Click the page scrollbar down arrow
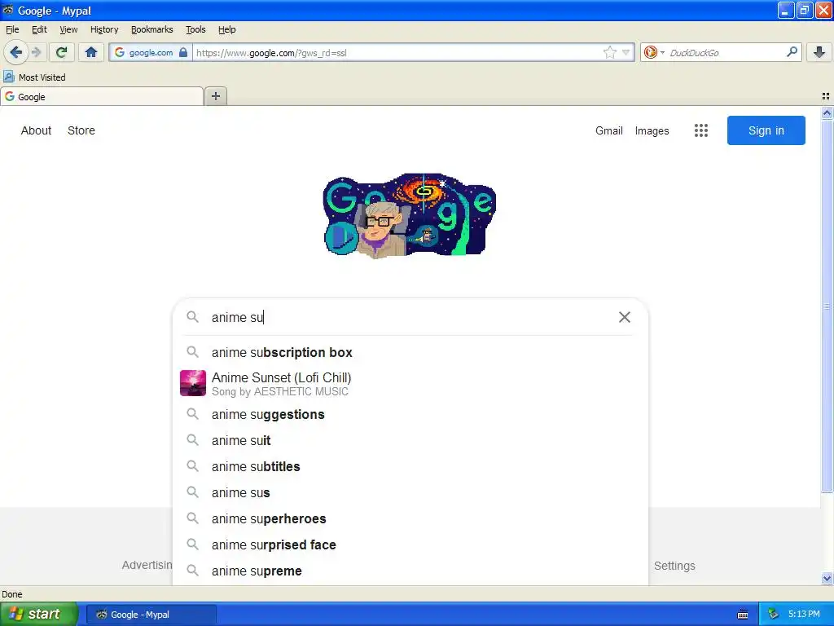834x626 pixels. (827, 578)
